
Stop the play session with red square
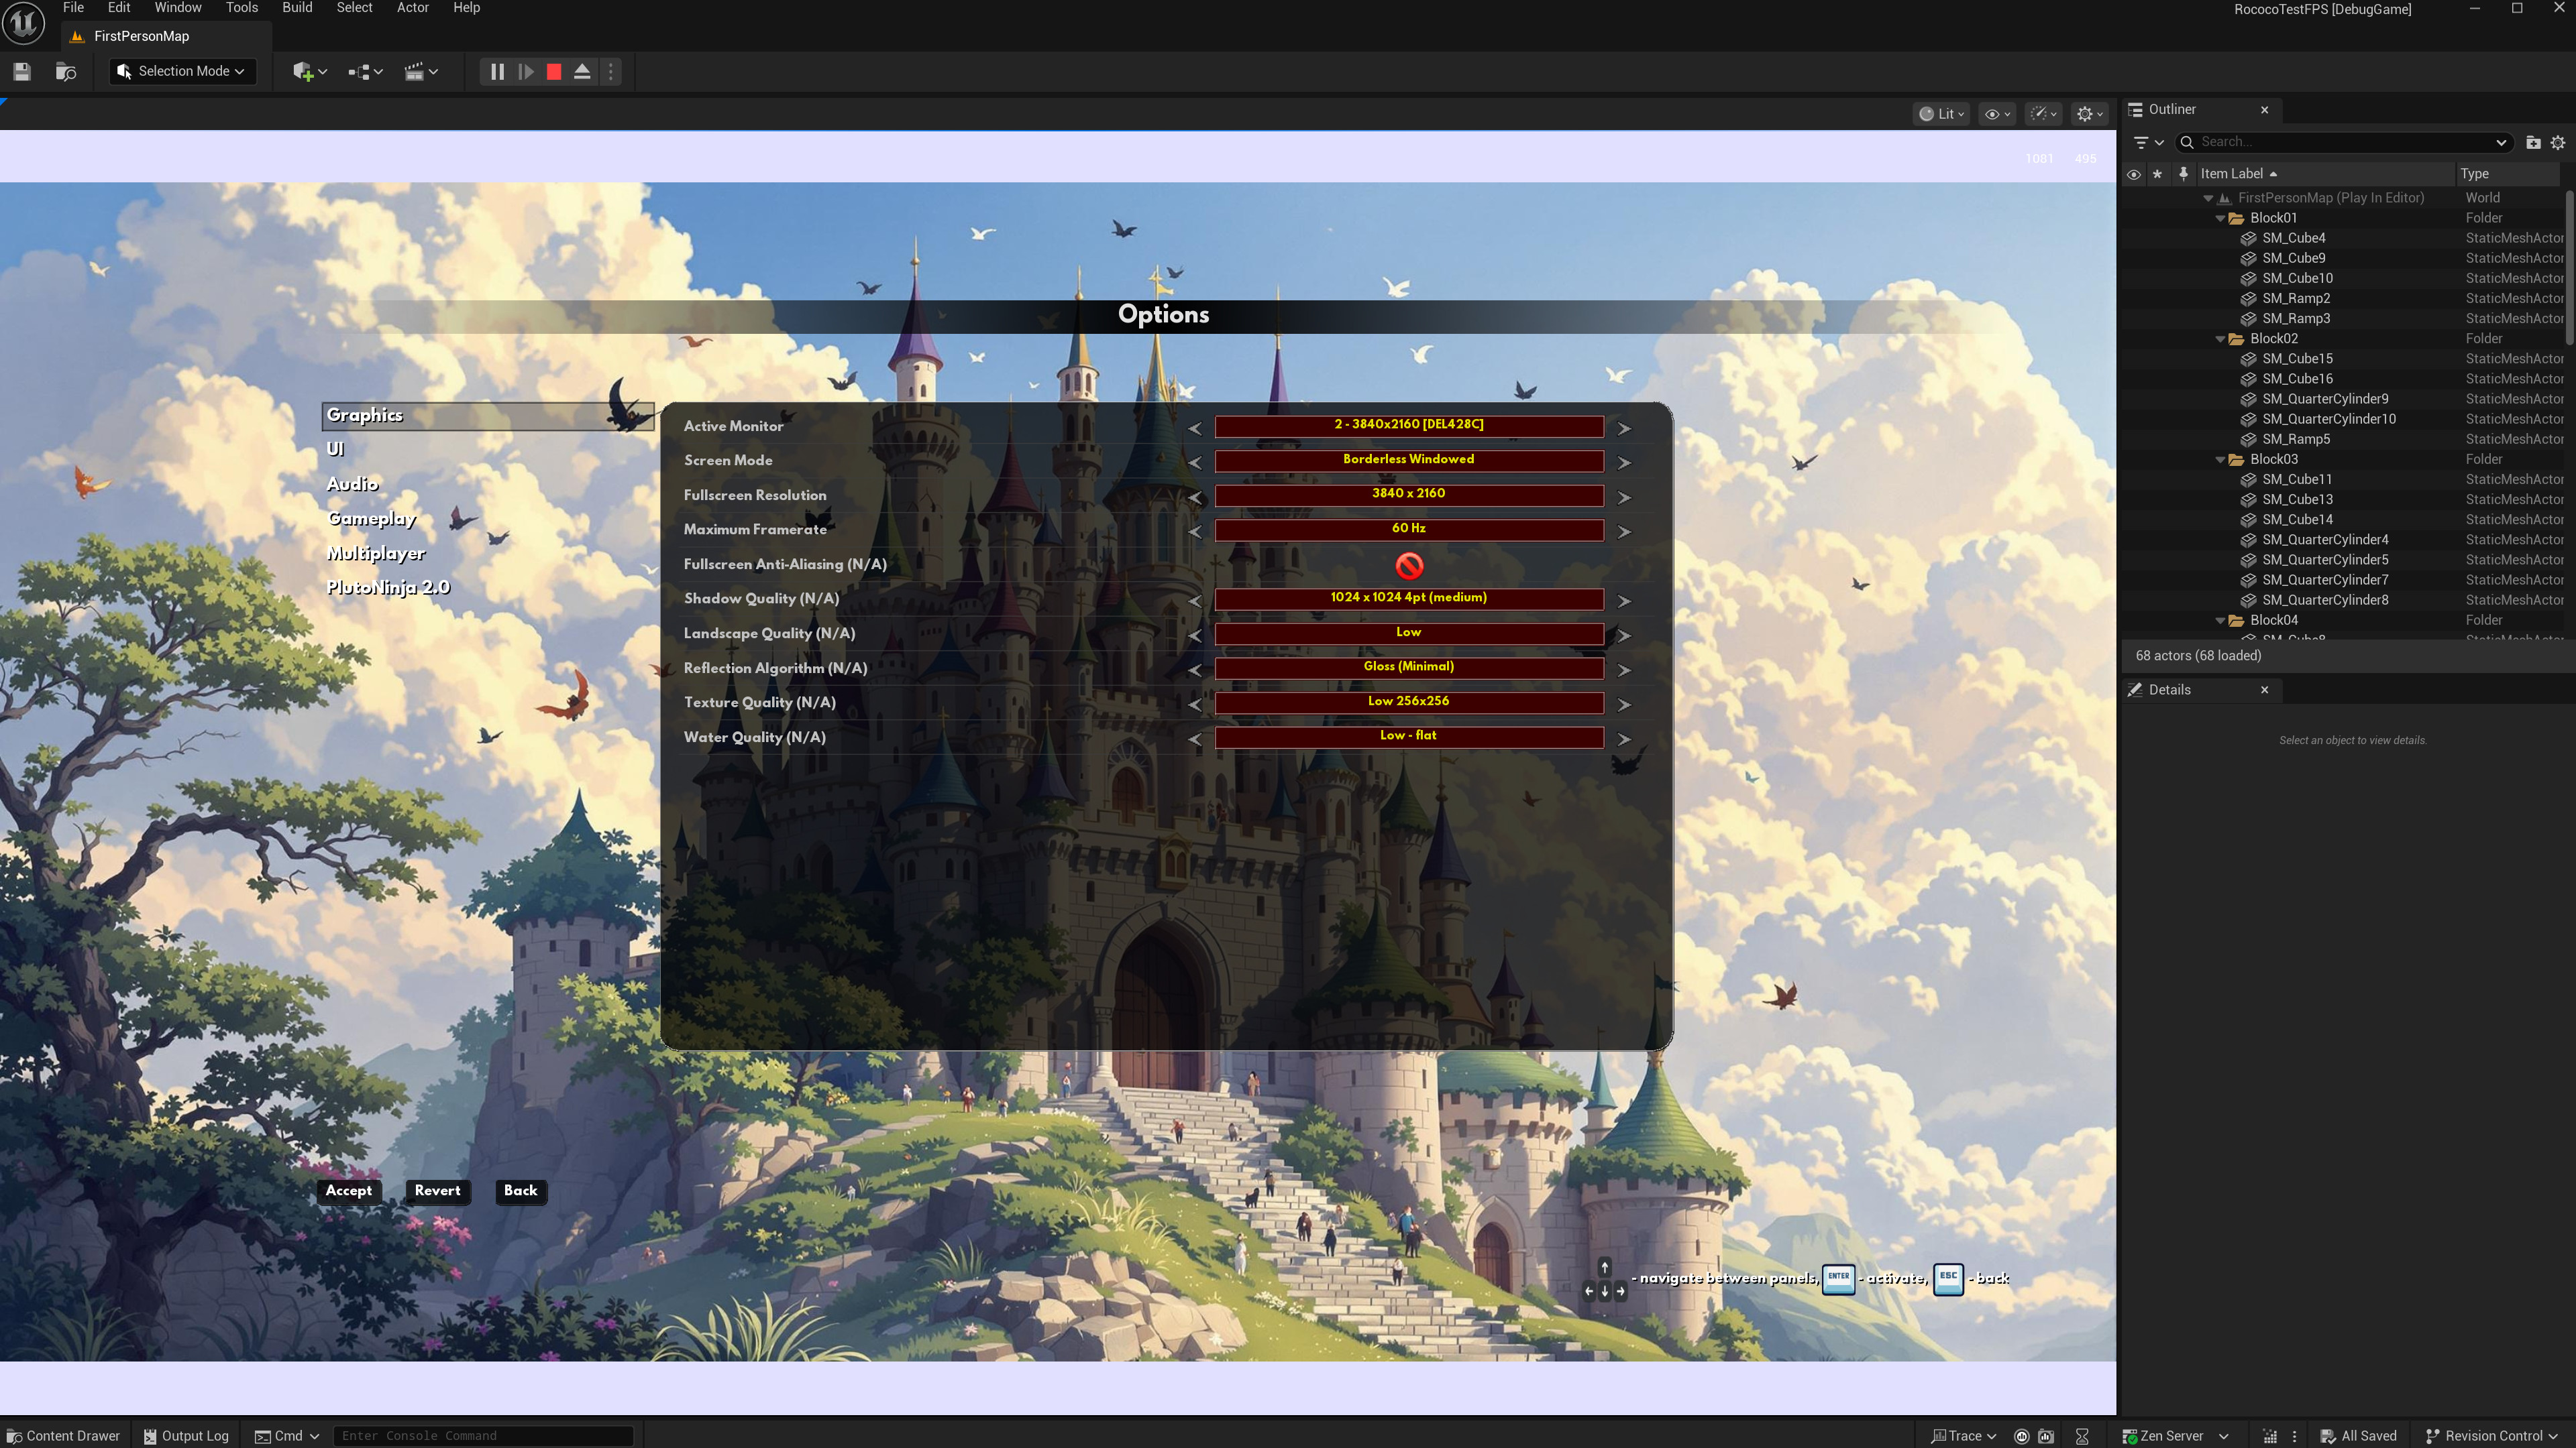pyautogui.click(x=554, y=71)
